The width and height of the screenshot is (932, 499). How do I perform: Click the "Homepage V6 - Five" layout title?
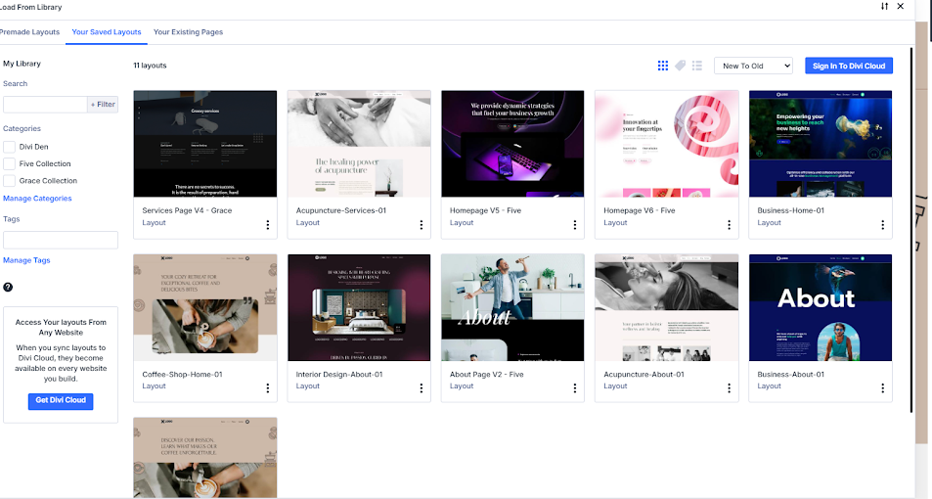639,210
